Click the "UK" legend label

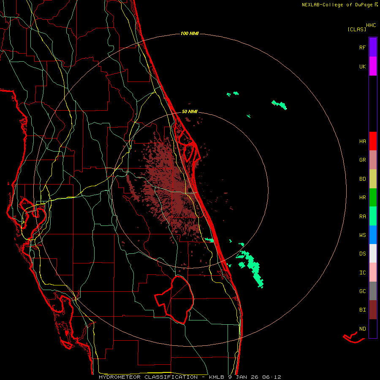pyautogui.click(x=362, y=66)
